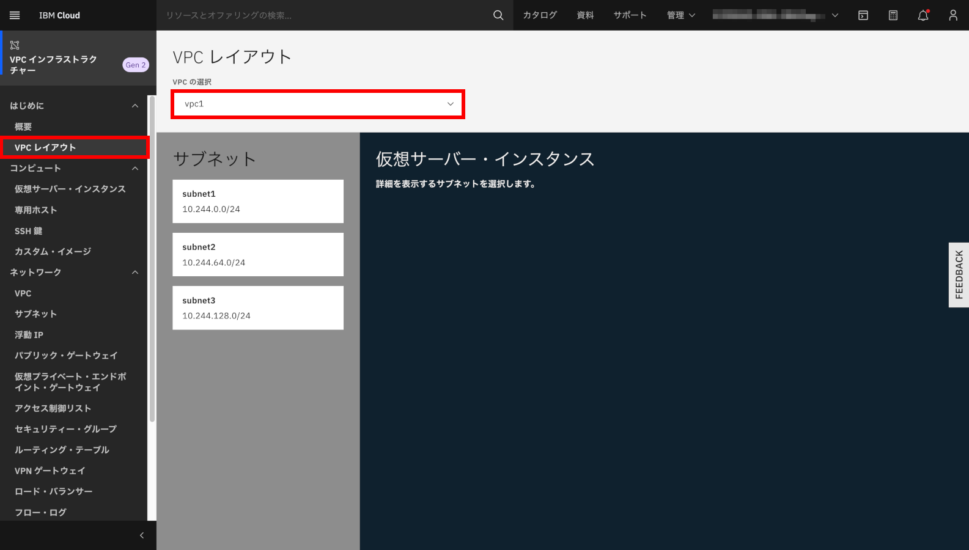The height and width of the screenshot is (550, 969).
Task: Focus the resource and offering search field
Action: [324, 15]
